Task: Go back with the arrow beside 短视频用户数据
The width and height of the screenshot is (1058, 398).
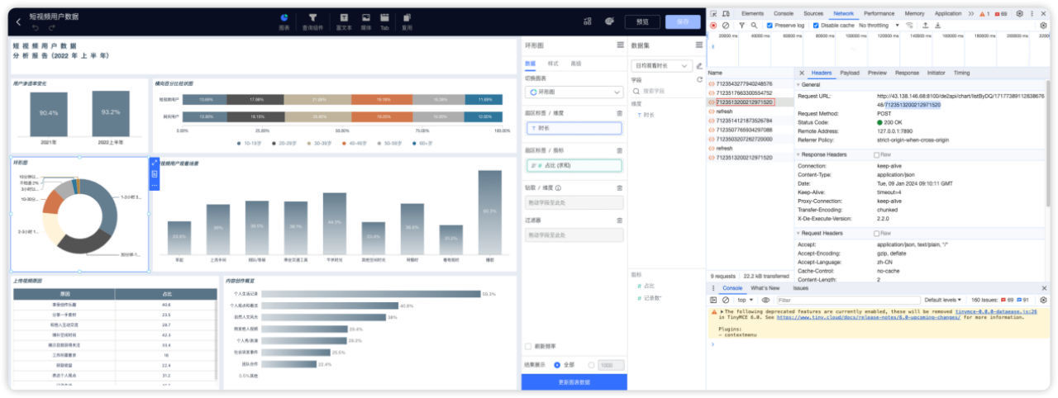Action: pos(18,21)
